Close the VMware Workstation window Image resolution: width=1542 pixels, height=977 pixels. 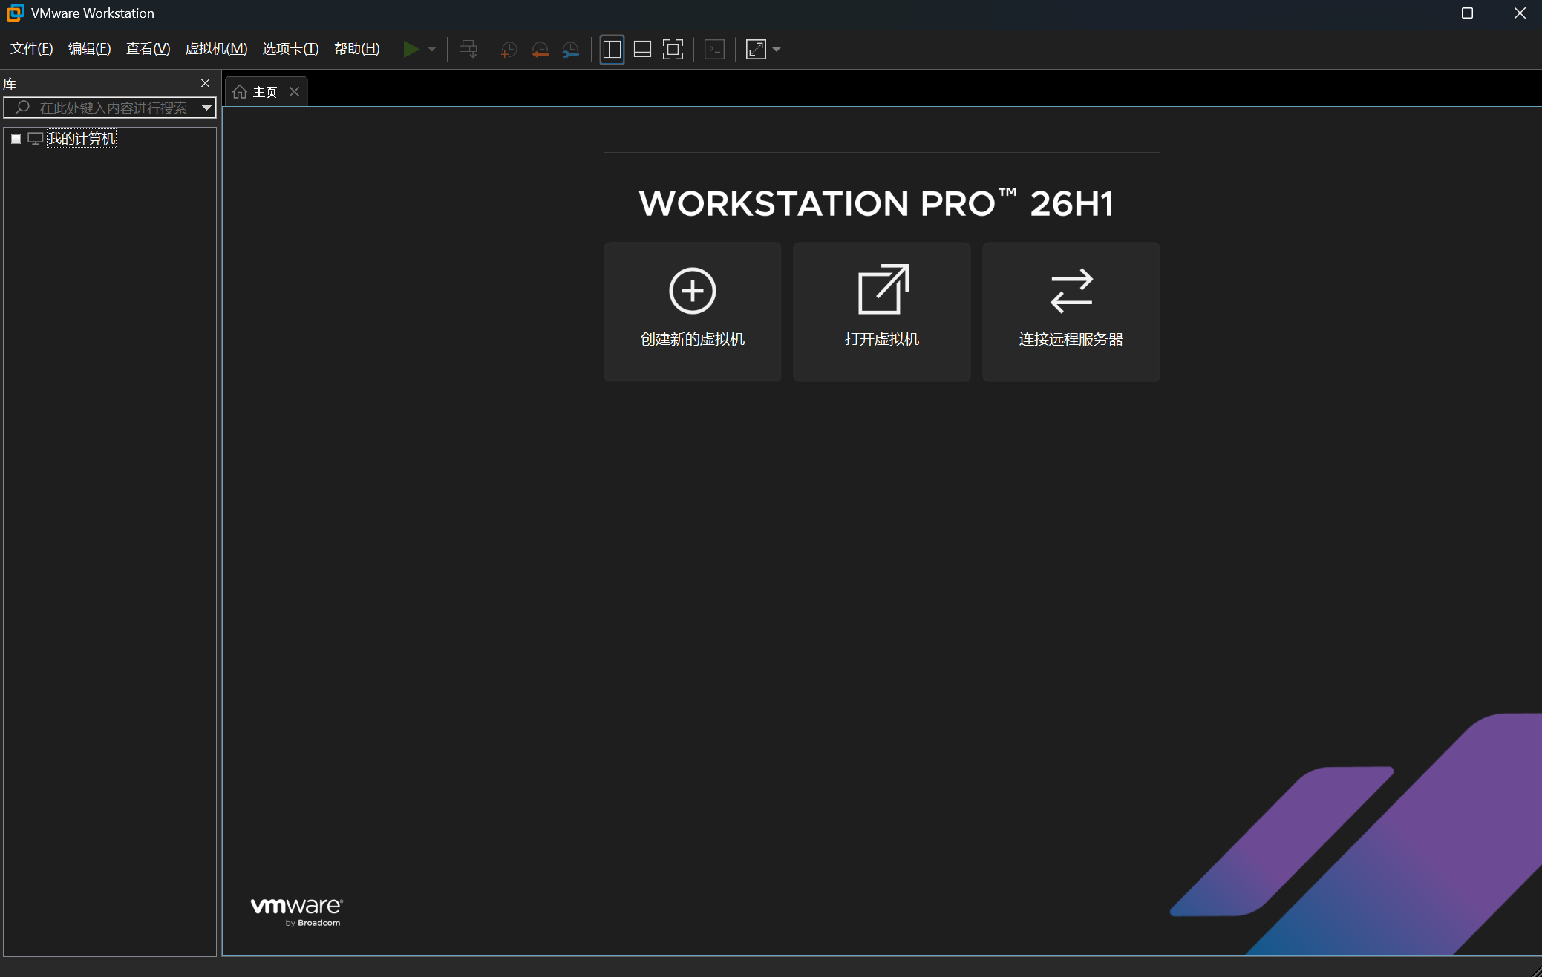tap(1519, 13)
